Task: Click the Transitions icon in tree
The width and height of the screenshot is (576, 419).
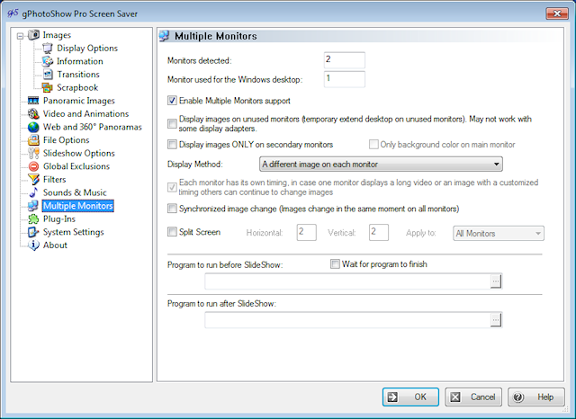Action: click(x=48, y=75)
